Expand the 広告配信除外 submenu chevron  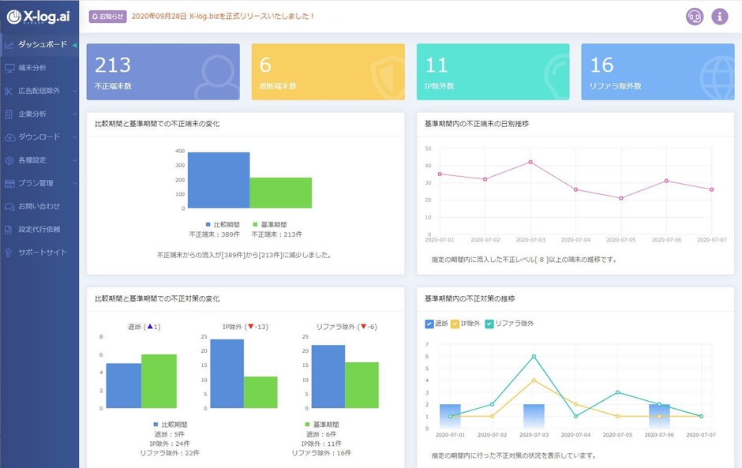pyautogui.click(x=74, y=91)
